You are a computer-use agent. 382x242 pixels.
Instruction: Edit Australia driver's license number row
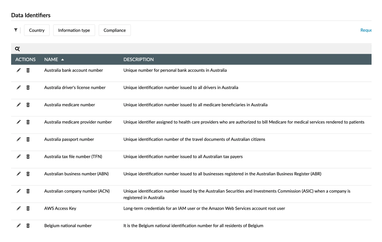[x=19, y=88]
